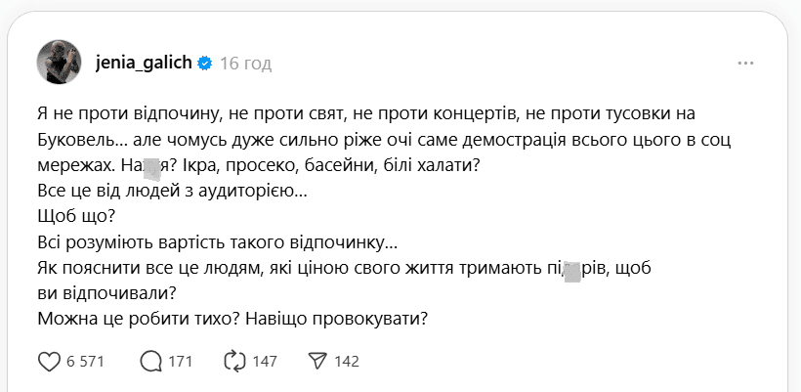Like the post with the heart icon
The width and height of the screenshot is (801, 392).
tap(49, 362)
